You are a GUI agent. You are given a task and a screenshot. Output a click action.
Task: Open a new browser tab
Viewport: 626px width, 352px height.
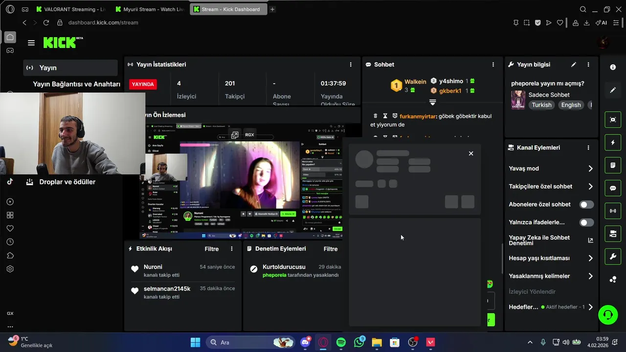coord(272,9)
